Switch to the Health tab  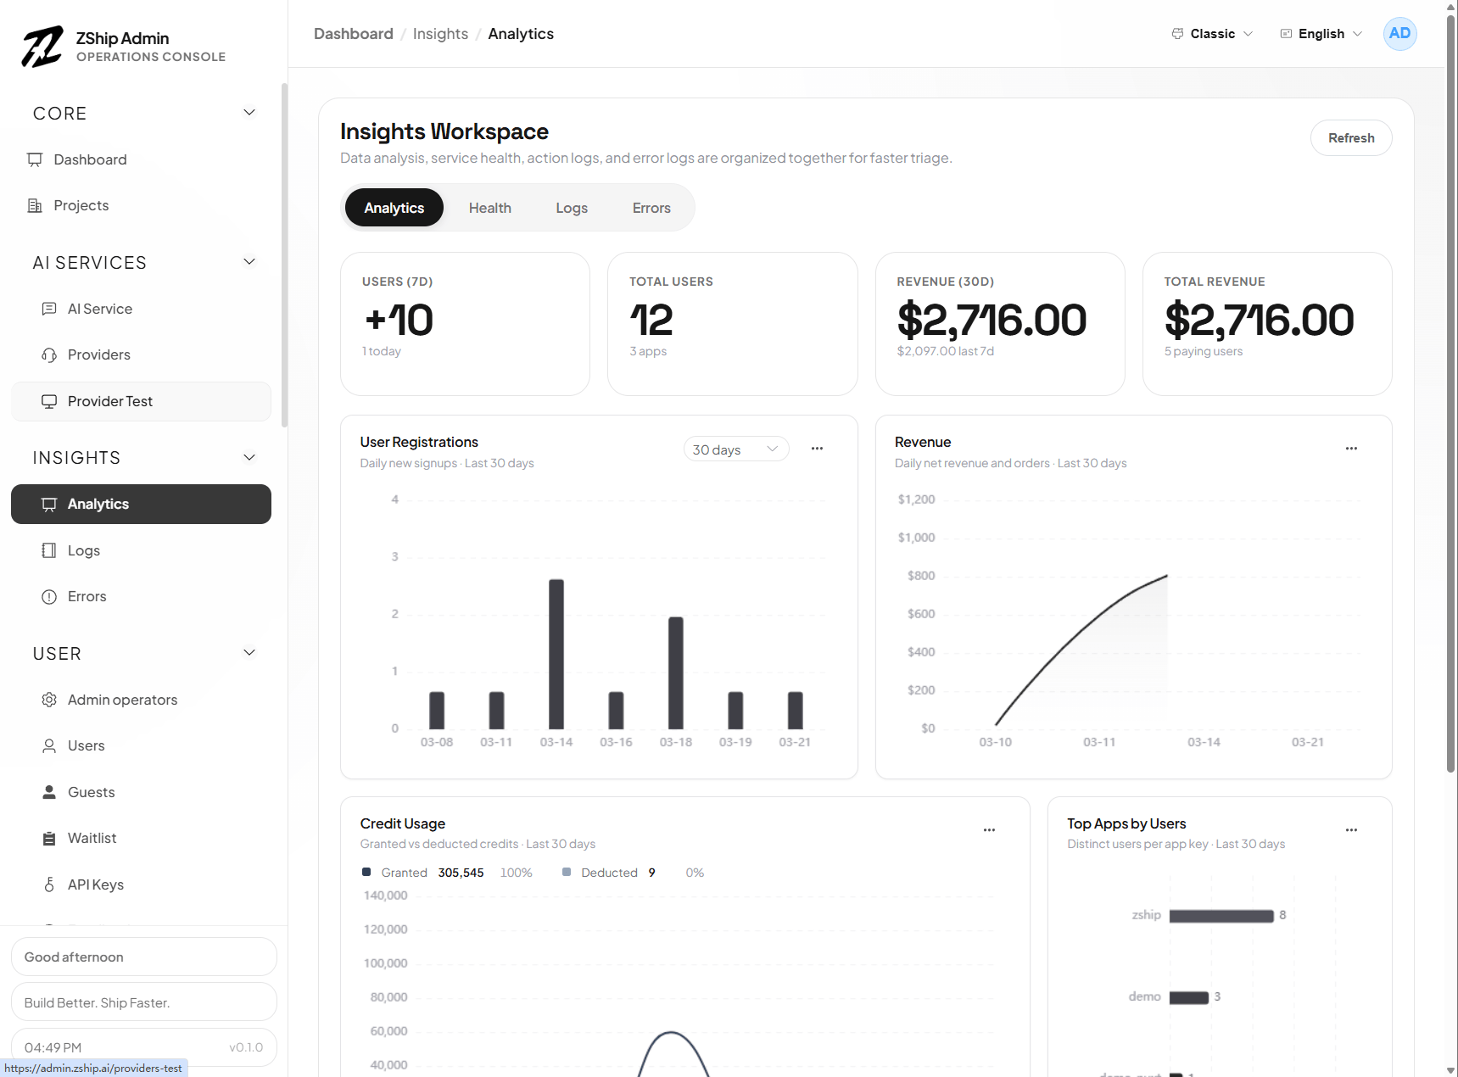[489, 208]
